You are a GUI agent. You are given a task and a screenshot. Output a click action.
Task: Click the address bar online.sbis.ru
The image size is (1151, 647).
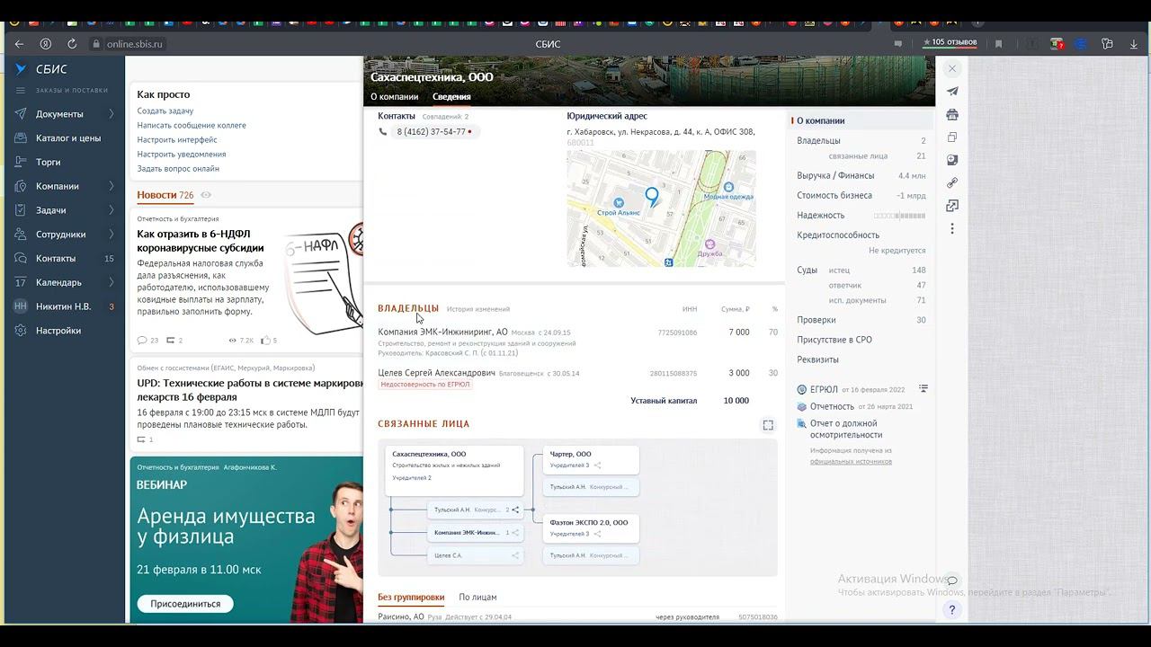136,44
